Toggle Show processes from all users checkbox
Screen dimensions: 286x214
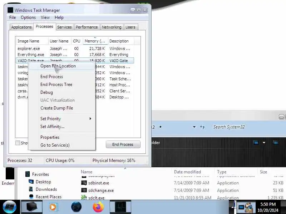(x=18, y=143)
